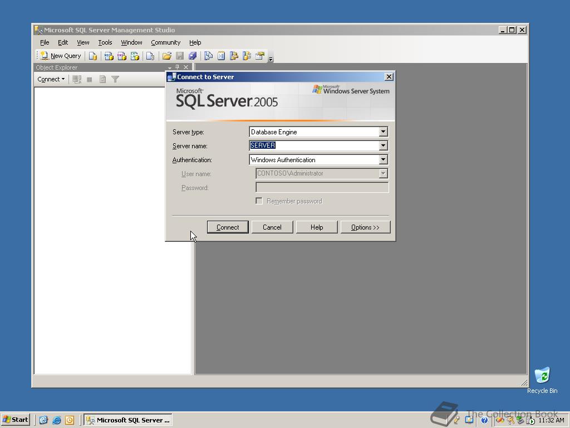The image size is (570, 428).
Task: Maximize the Management Studio window
Action: [x=512, y=30]
